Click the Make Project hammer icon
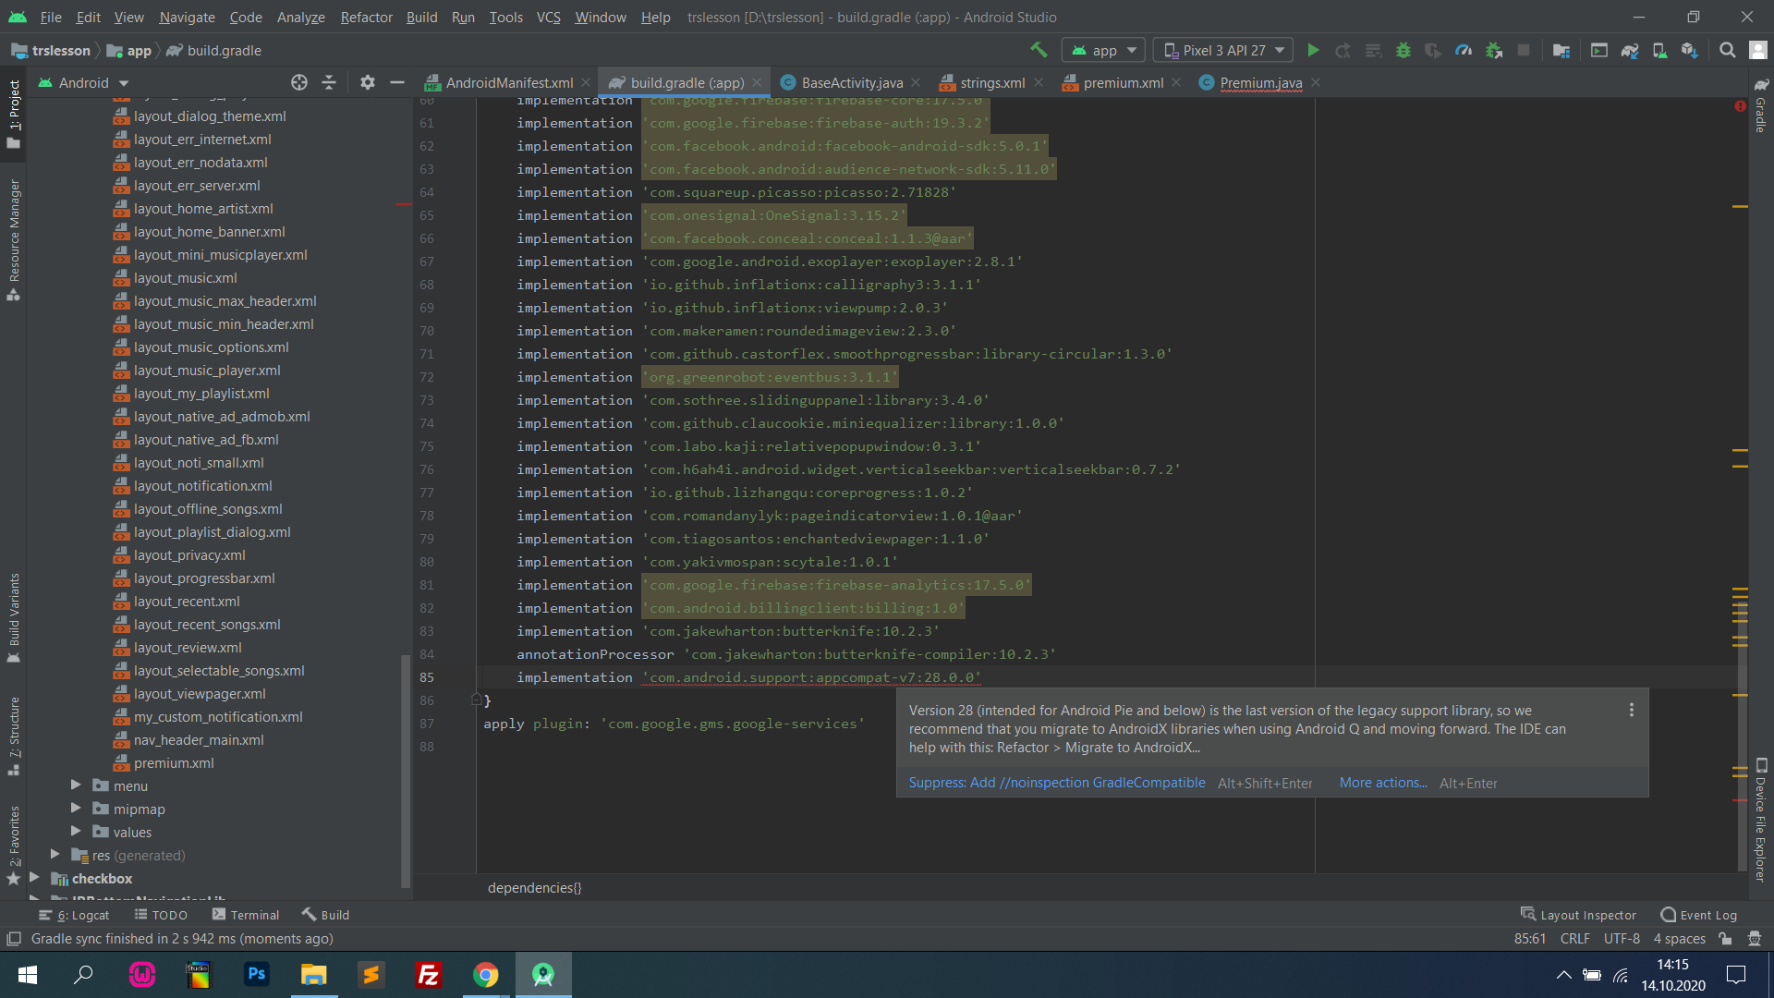This screenshot has width=1774, height=998. [1039, 50]
